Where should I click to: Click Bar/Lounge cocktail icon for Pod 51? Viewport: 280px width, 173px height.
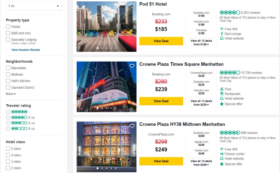pyautogui.click(x=222, y=34)
